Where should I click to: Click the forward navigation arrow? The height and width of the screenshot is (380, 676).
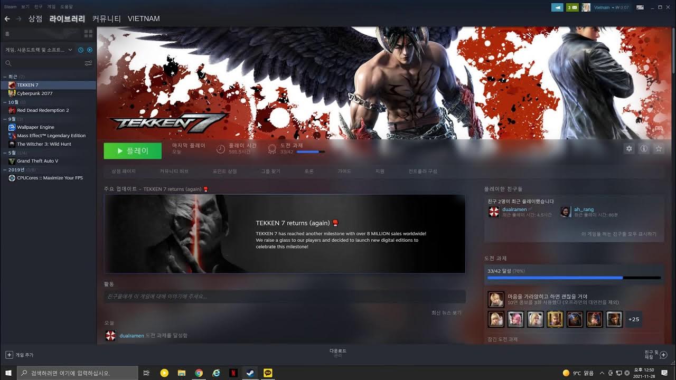point(19,18)
